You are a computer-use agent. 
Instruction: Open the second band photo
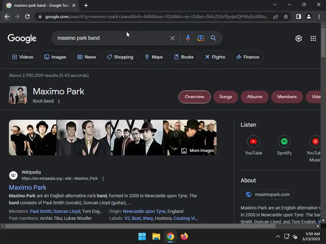(84, 138)
